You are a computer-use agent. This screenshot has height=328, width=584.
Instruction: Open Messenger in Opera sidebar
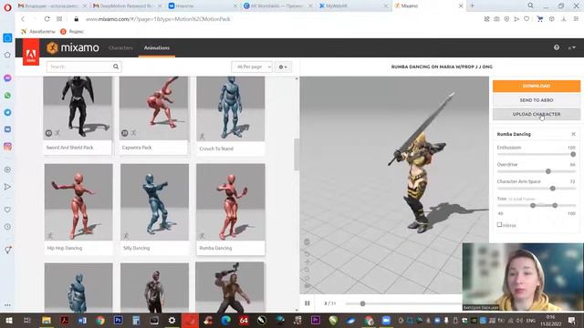coord(7,78)
